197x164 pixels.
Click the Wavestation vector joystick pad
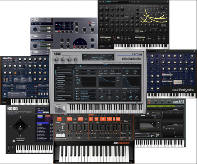20,126
